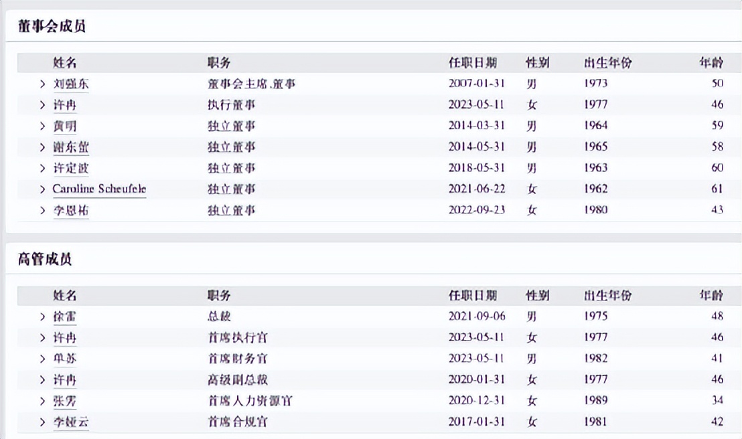Open 许冉 执行董事 name link
This screenshot has width=742, height=439.
click(x=64, y=105)
